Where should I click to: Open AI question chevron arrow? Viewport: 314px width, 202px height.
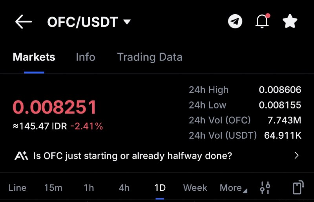tap(297, 155)
